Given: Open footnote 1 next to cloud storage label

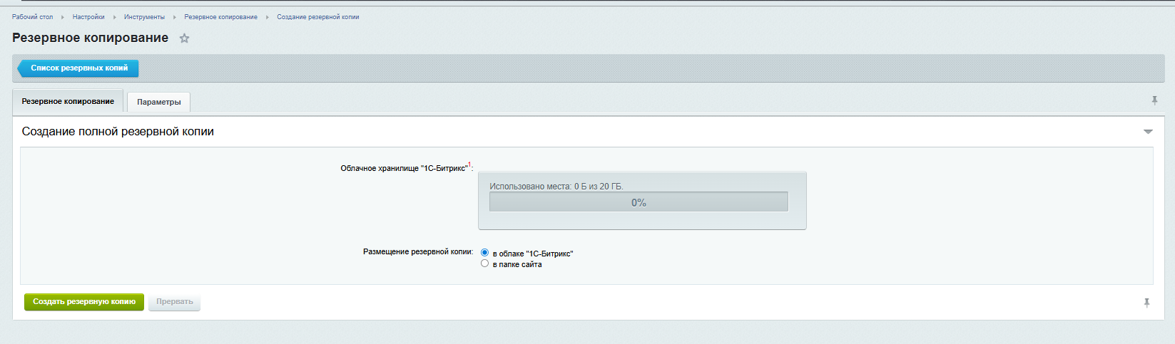Looking at the screenshot, I should [x=469, y=165].
